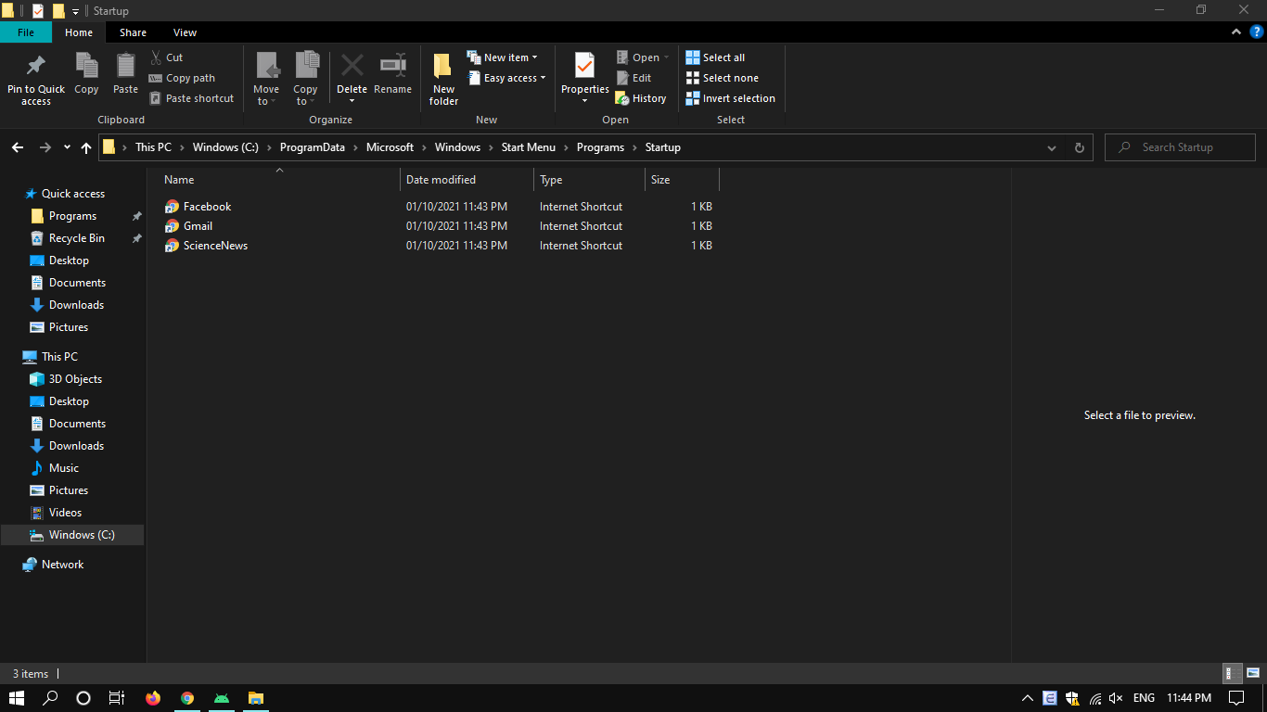
Task: Select This PC in navigation pane
Action: pyautogui.click(x=59, y=357)
